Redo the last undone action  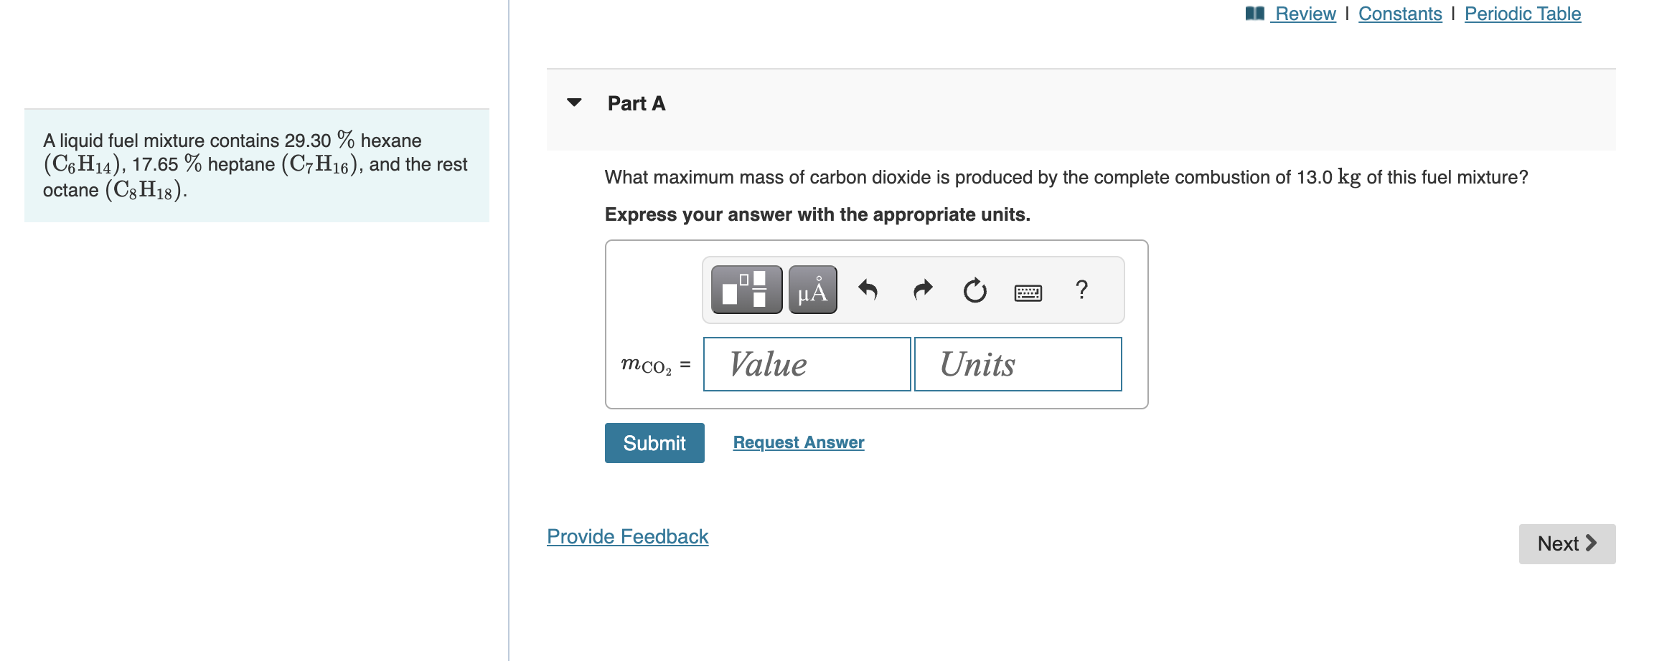pos(923,290)
